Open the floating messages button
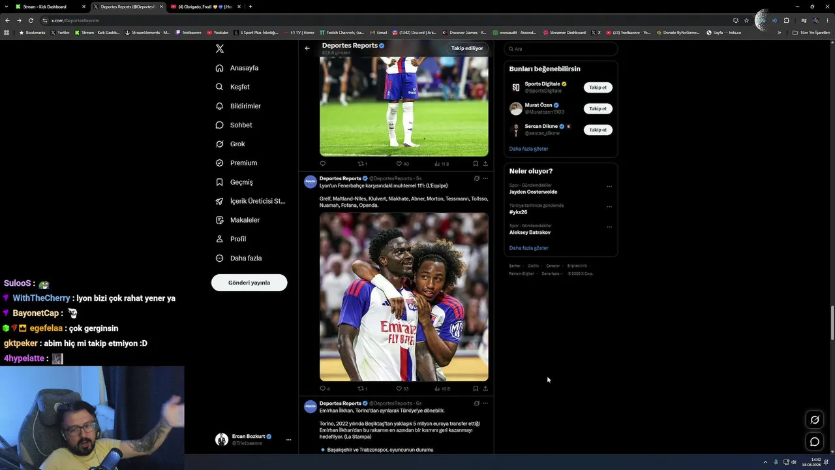This screenshot has width=835, height=470. [x=815, y=442]
